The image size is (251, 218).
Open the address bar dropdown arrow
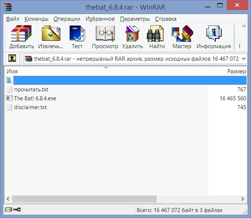[x=244, y=59]
